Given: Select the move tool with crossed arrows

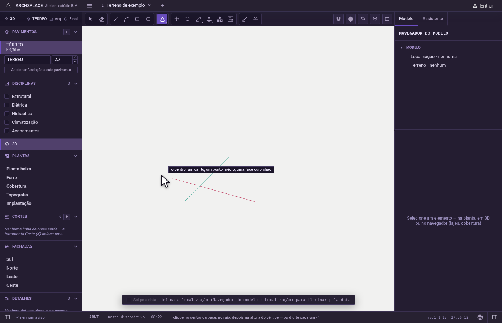Looking at the screenshot, I should [177, 19].
